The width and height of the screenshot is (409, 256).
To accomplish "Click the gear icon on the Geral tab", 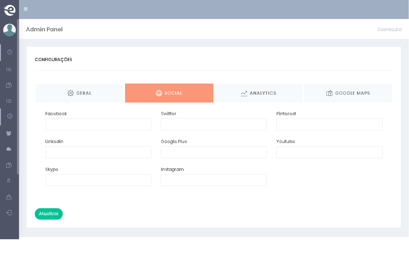I will pos(71,93).
